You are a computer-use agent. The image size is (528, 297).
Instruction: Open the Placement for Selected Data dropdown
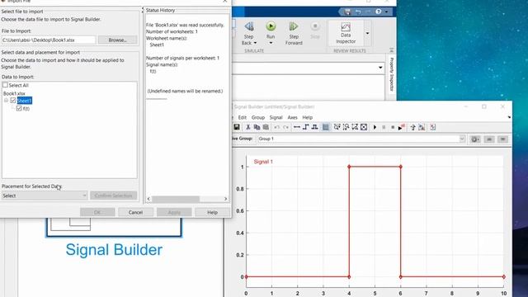[45, 196]
